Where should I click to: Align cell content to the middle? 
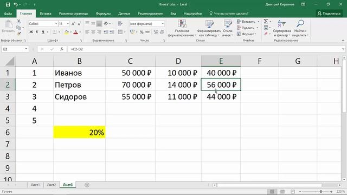point(93,23)
